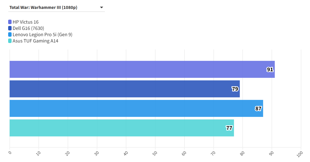Toggle the HP Victus 16 legend label
The width and height of the screenshot is (310, 162).
(x=26, y=22)
